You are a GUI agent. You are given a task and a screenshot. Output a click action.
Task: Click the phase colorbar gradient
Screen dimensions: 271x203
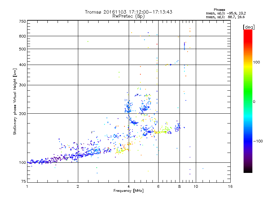coord(248,101)
